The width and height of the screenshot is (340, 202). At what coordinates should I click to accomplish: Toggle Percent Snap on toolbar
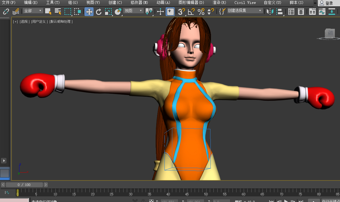(x=201, y=12)
